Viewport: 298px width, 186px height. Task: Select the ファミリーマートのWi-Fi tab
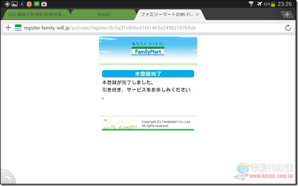(167, 15)
